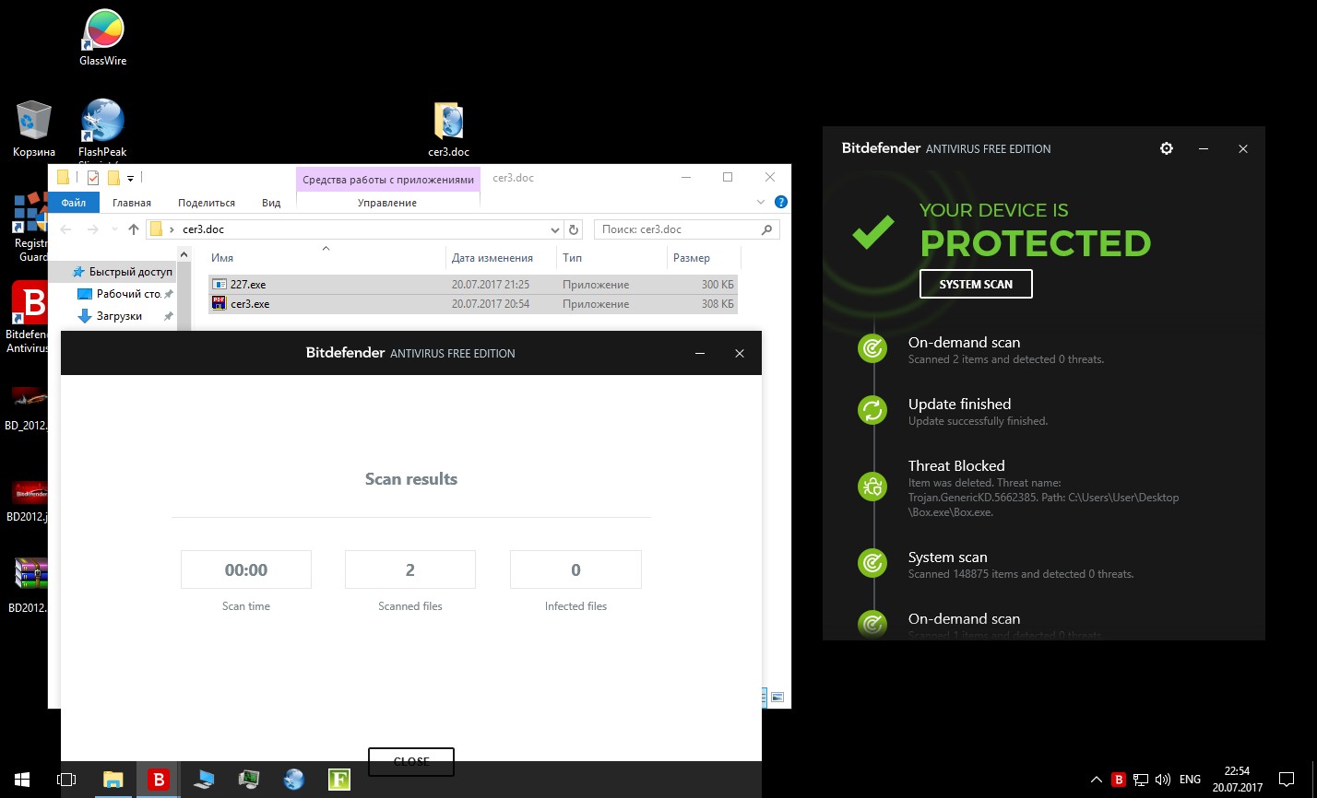Open Explorer address bar history dropdown

[554, 229]
